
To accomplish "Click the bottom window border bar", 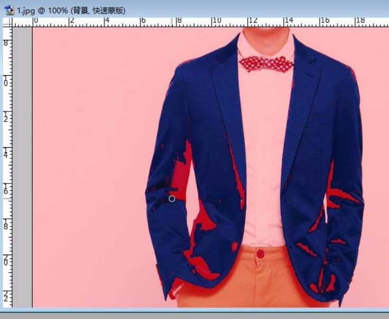I will point(195,314).
